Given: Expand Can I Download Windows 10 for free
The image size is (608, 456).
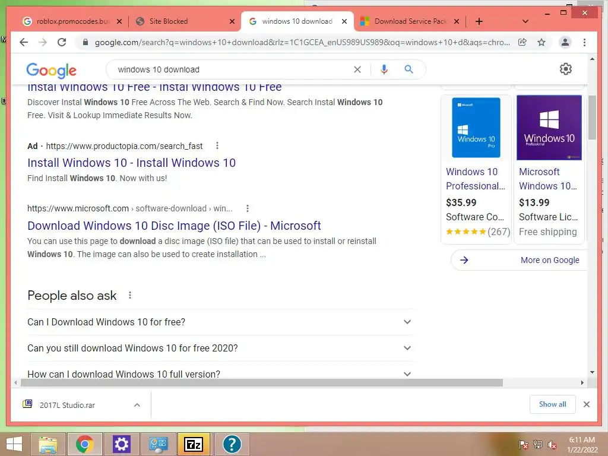Looking at the screenshot, I should click(x=220, y=322).
